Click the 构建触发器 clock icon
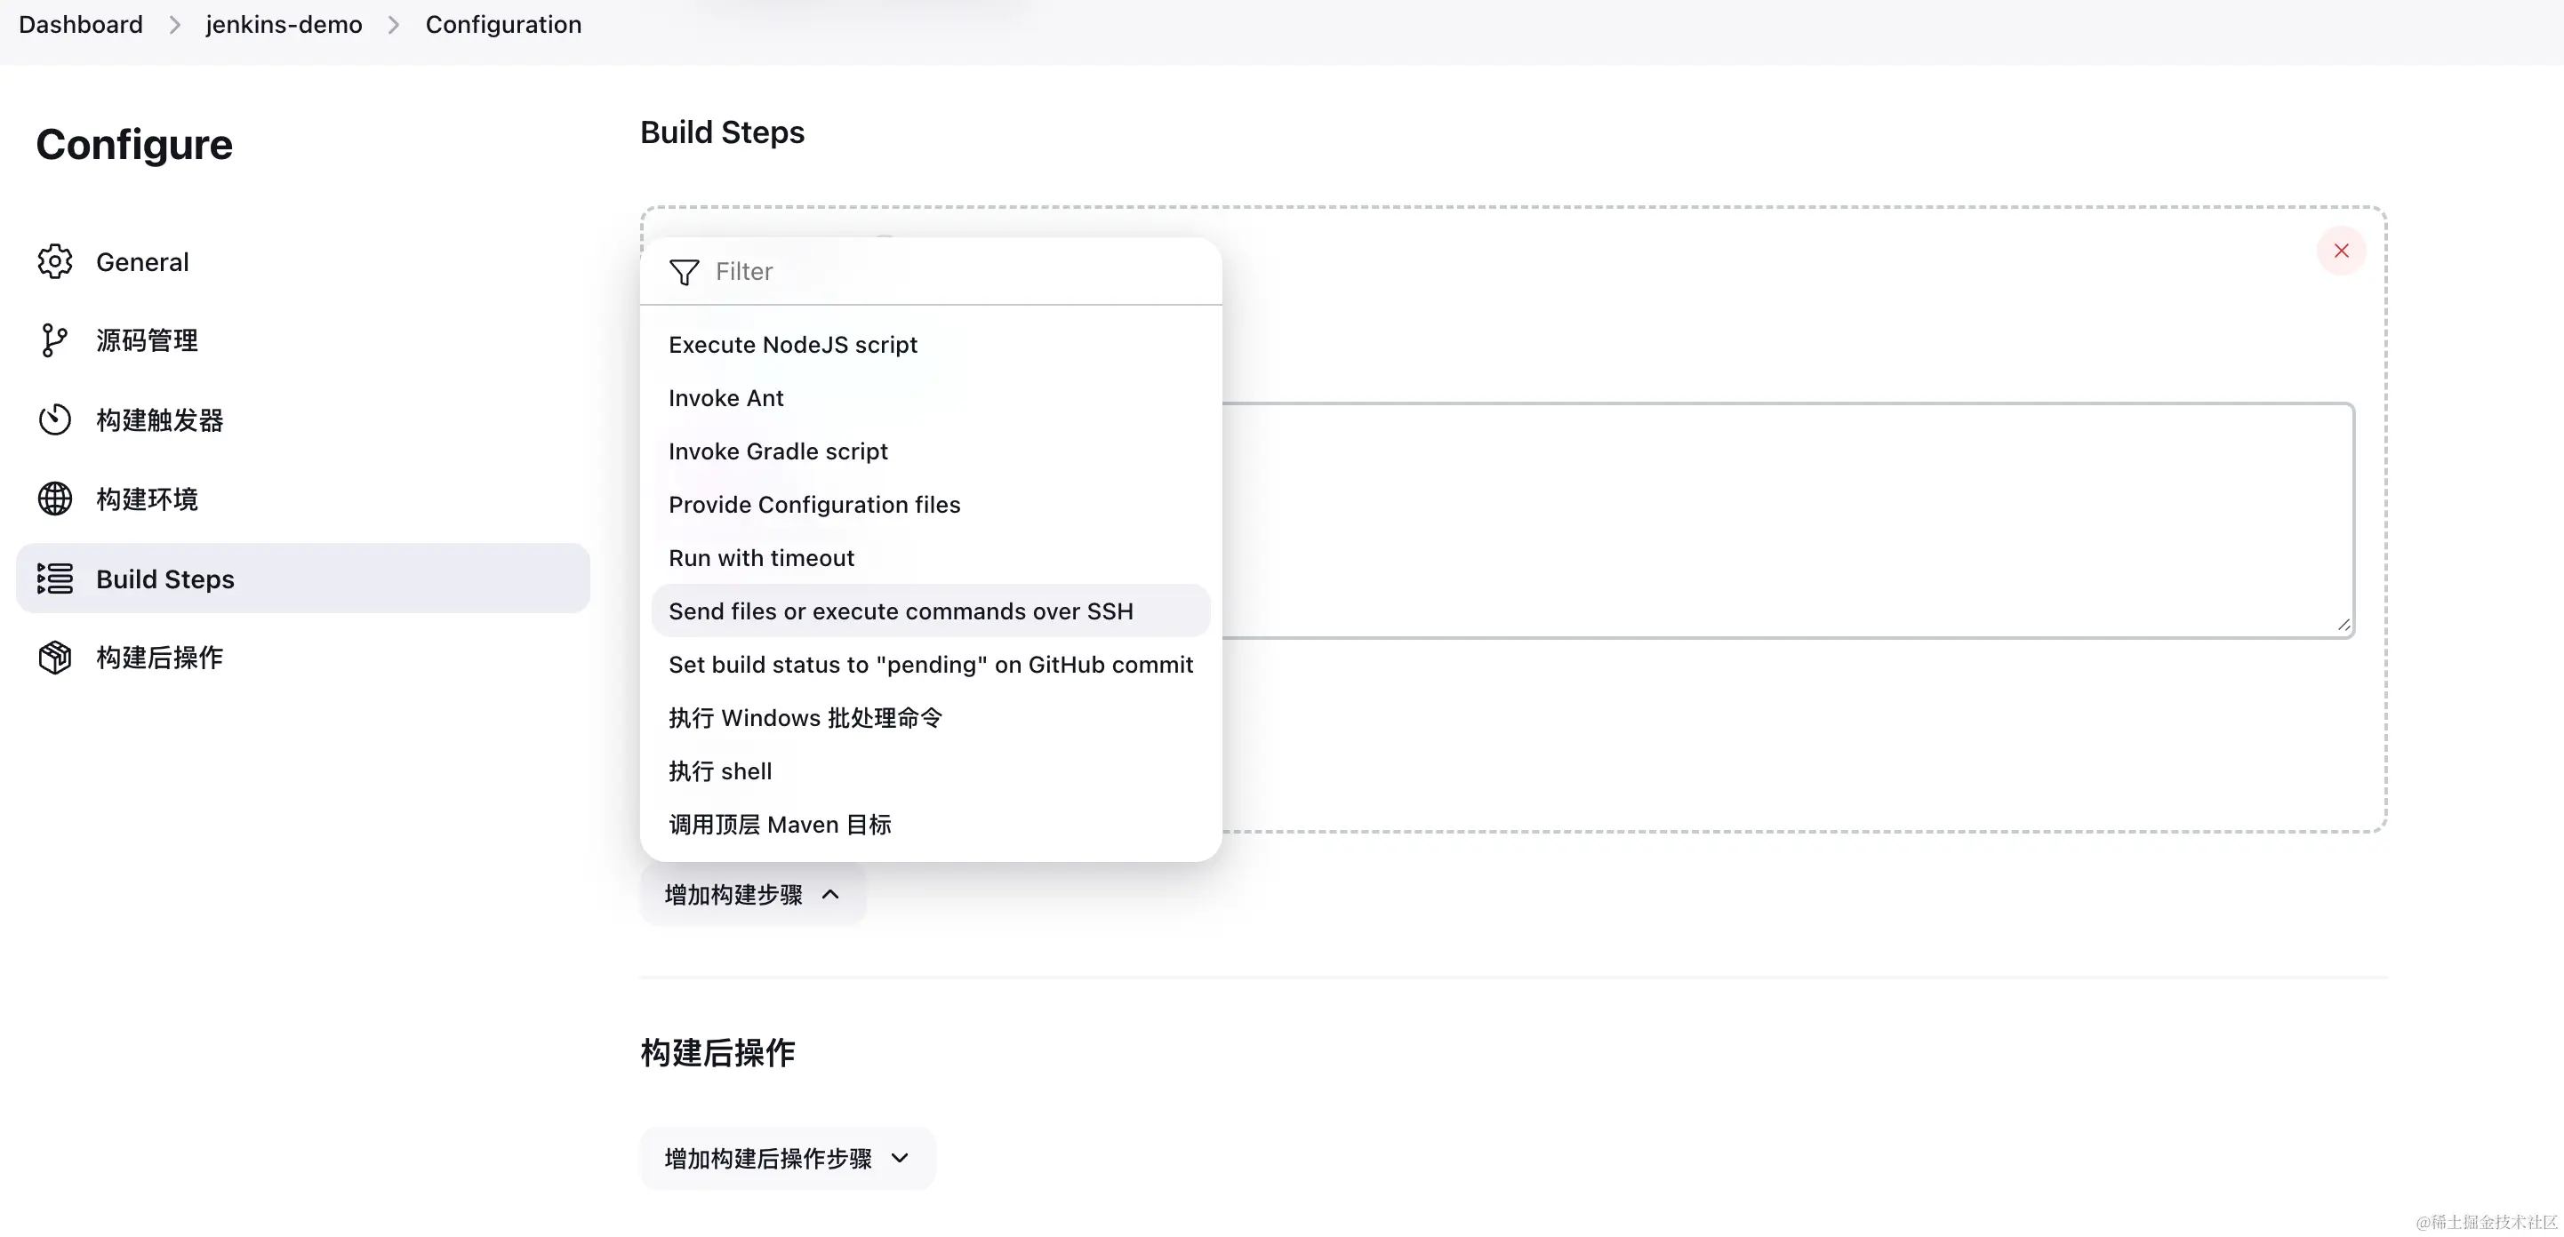Screen dimensions: 2564x1237 click(x=55, y=420)
